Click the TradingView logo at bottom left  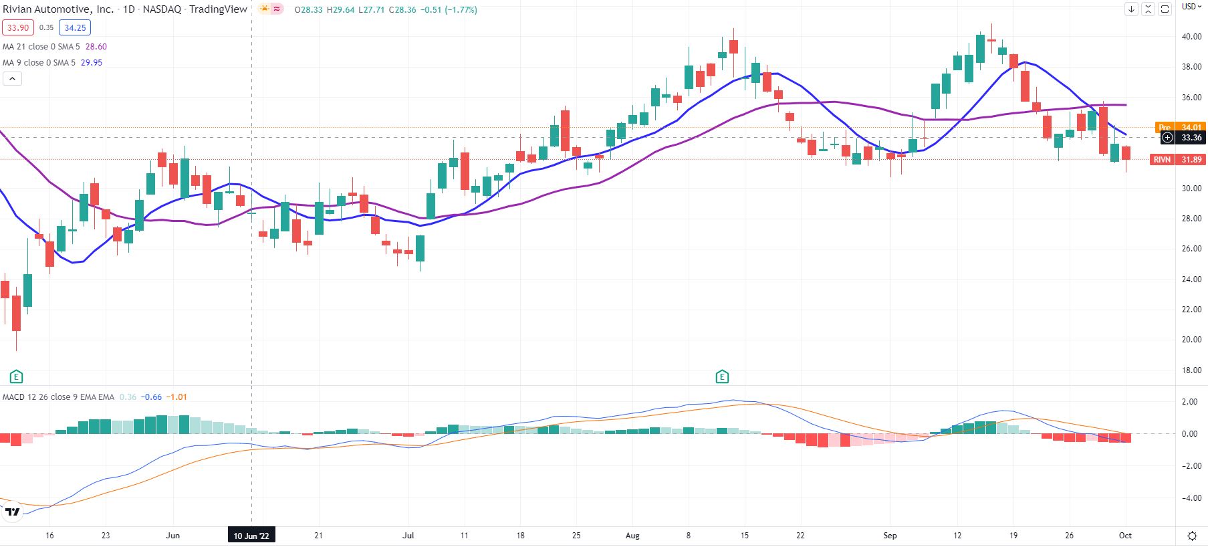click(x=13, y=512)
